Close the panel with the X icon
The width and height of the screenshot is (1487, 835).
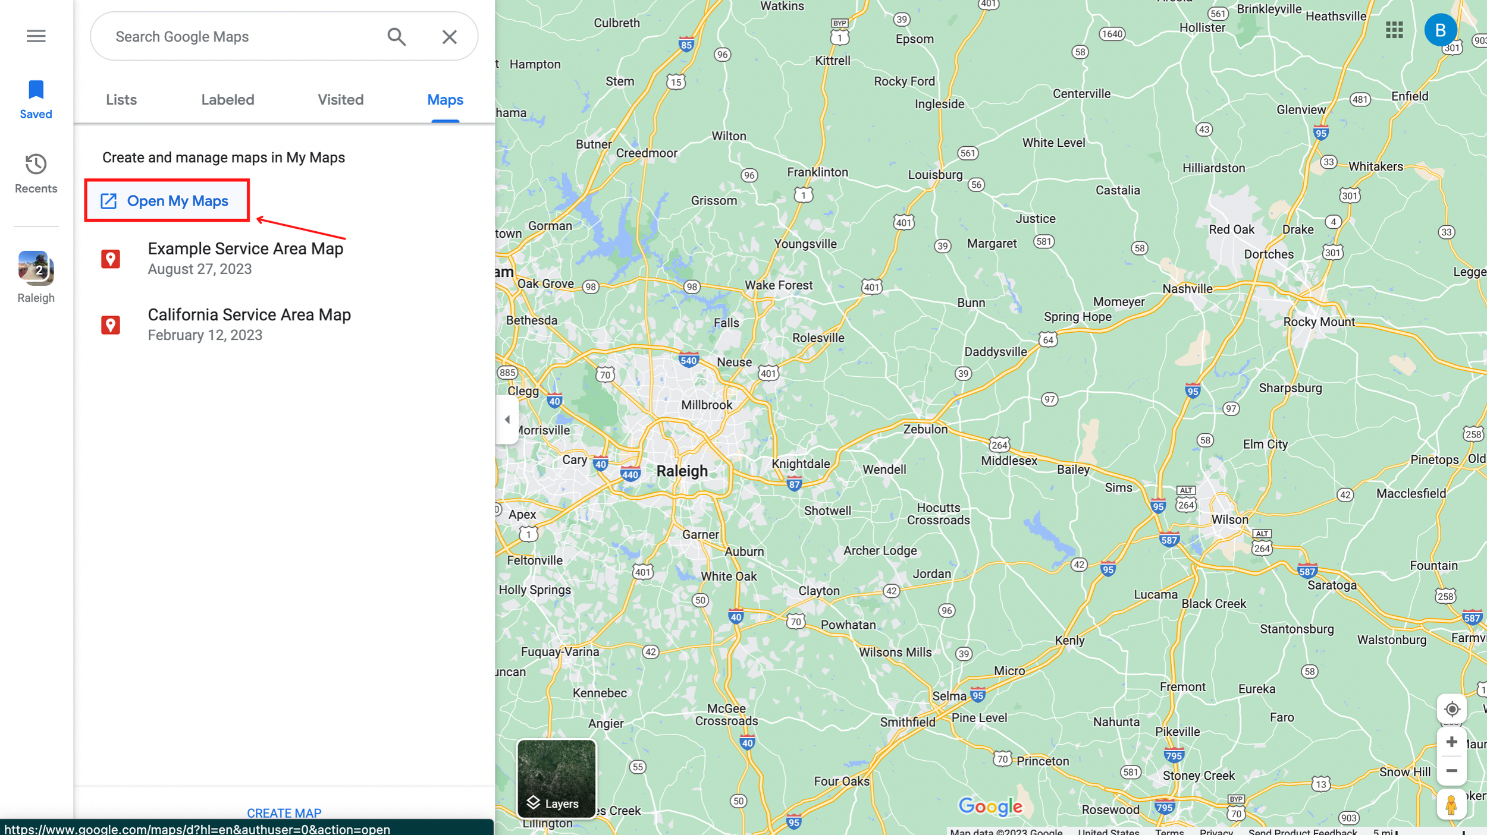449,37
